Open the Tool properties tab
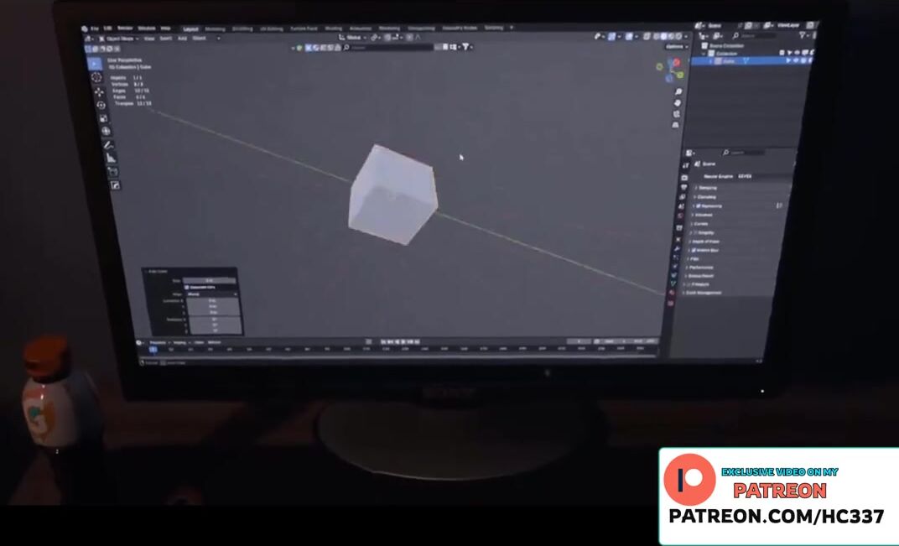The image size is (899, 546). click(685, 165)
